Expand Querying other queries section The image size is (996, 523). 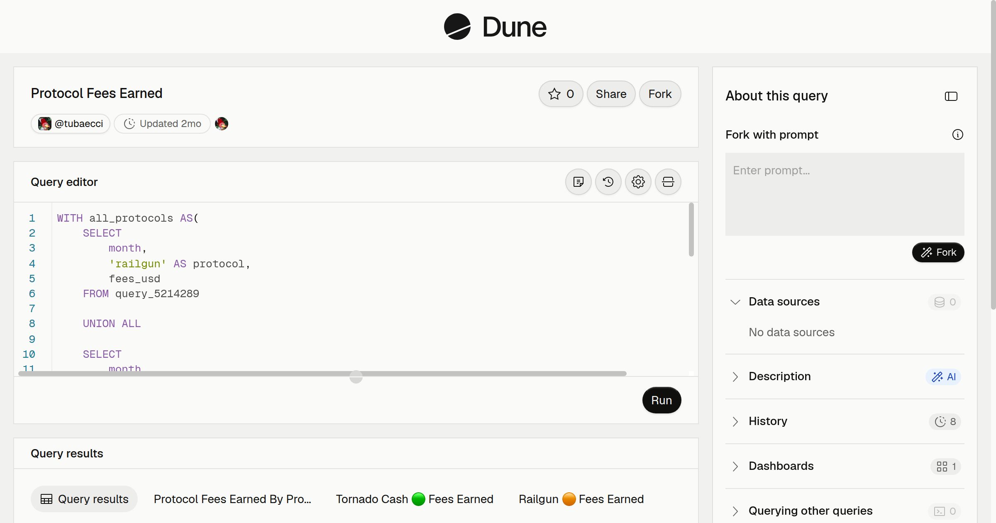coord(735,511)
